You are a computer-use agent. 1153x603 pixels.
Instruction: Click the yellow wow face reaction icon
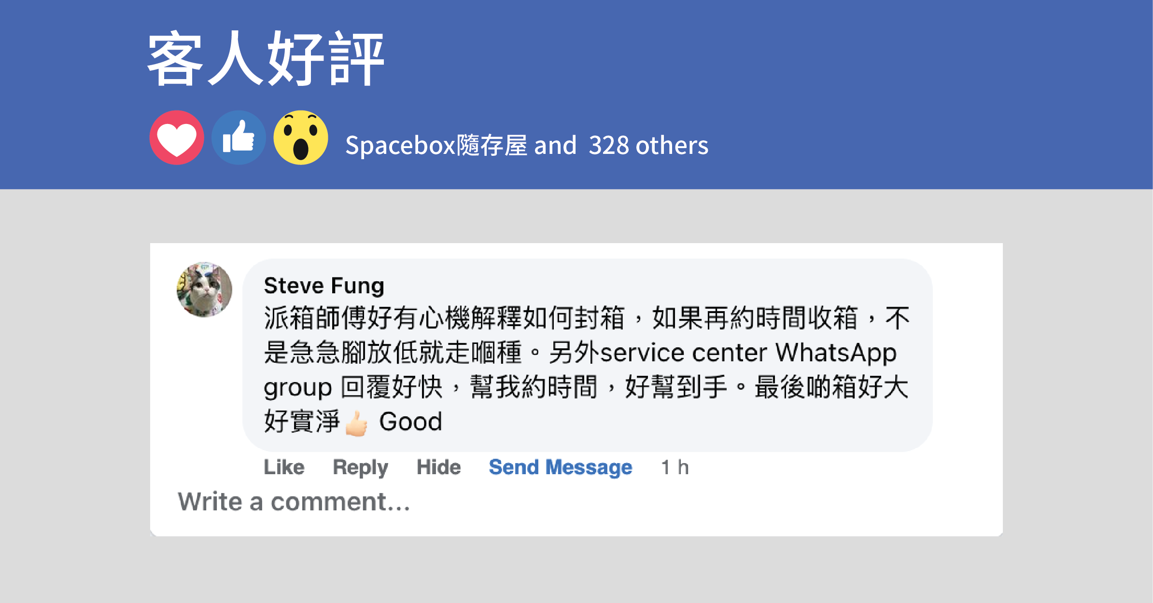(300, 138)
